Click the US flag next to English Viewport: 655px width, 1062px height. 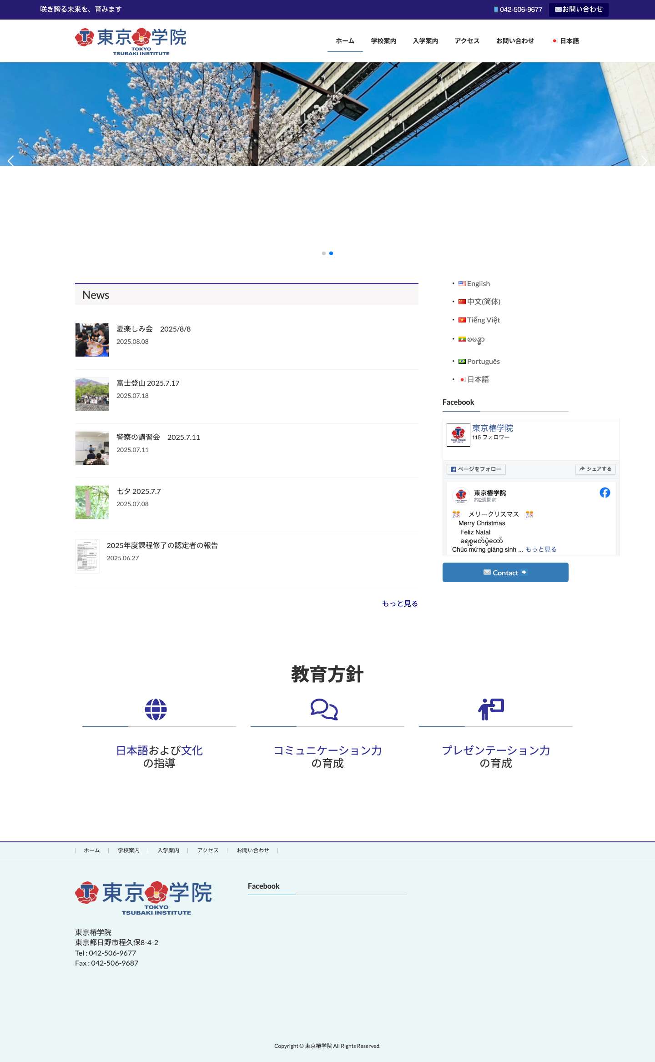(x=462, y=284)
